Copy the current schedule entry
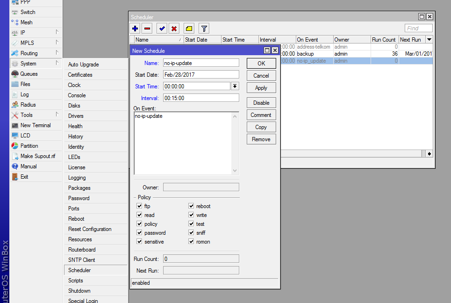 (x=261, y=127)
